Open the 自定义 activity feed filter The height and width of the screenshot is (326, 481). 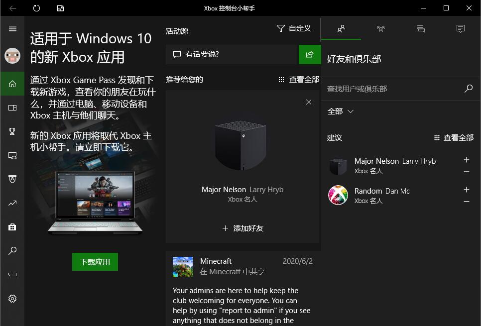pyautogui.click(x=294, y=28)
